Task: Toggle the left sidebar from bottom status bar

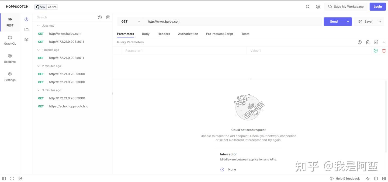Action: 4,178
